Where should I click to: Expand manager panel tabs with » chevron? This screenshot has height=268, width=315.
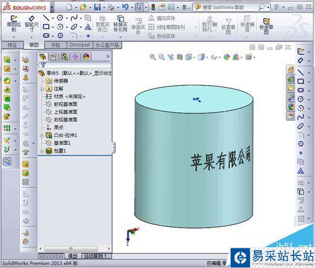tap(108, 57)
